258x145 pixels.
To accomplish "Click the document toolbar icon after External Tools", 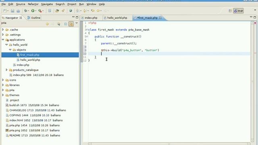I will coord(50,11).
